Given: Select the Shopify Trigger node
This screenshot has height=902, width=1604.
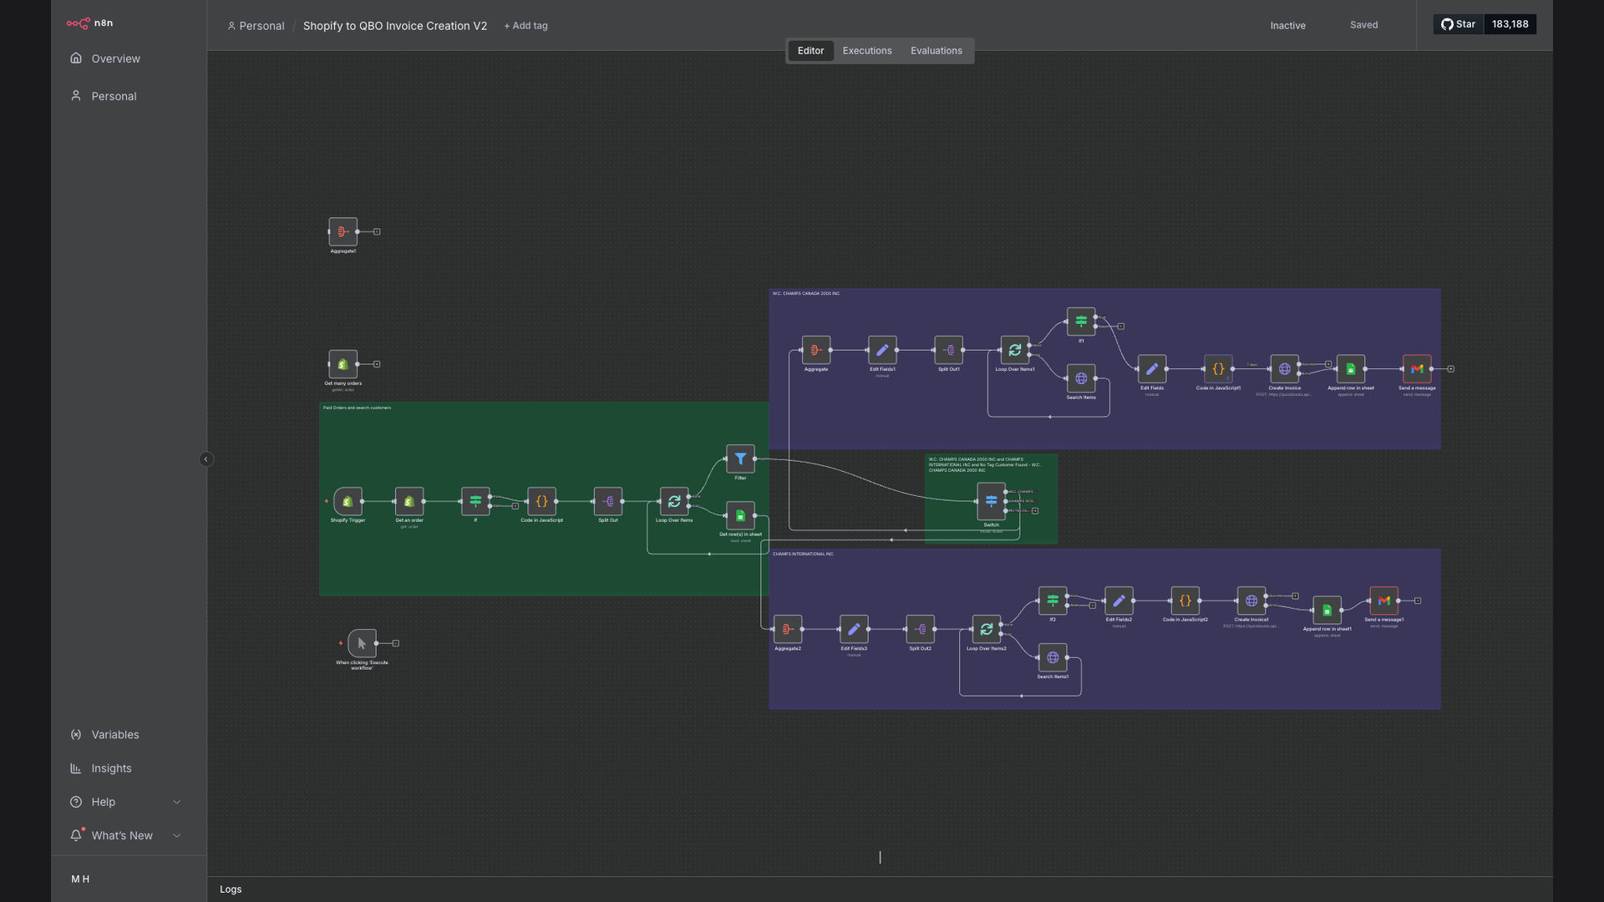Looking at the screenshot, I should click(348, 501).
